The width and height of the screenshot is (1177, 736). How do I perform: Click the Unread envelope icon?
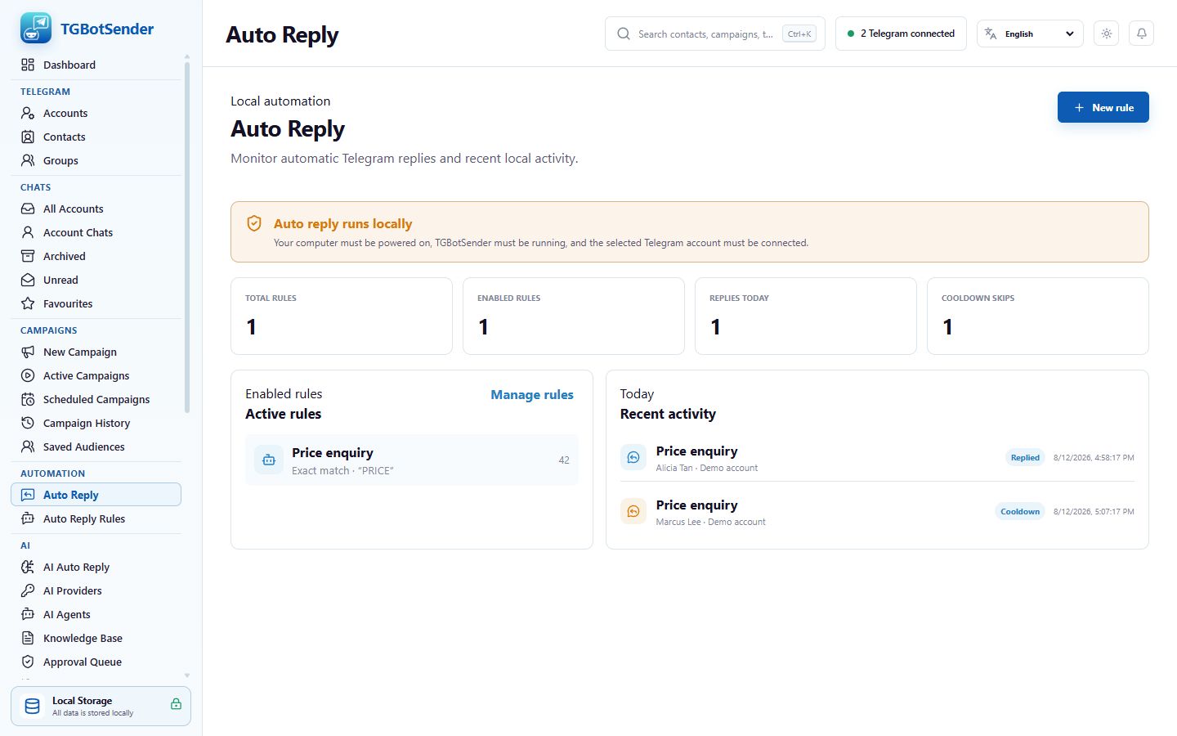[x=28, y=280]
